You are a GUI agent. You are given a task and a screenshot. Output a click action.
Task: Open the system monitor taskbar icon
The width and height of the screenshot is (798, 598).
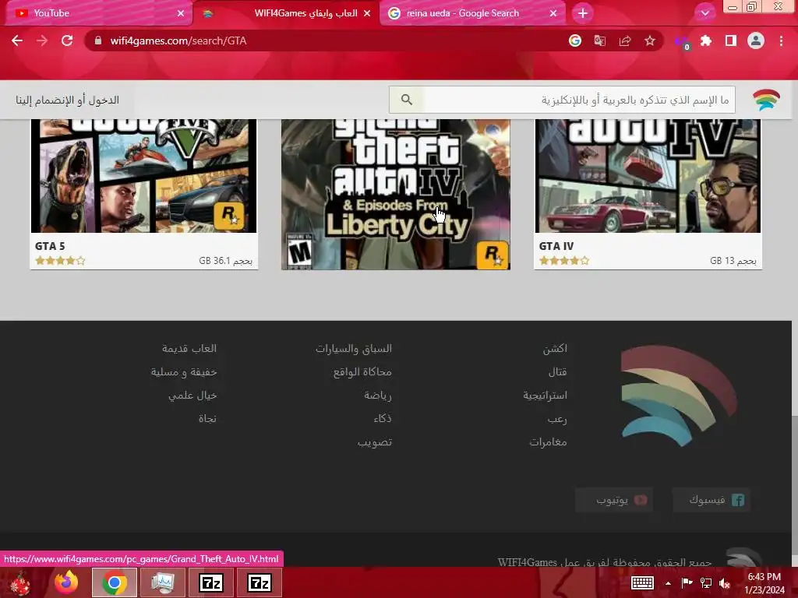[x=163, y=582]
